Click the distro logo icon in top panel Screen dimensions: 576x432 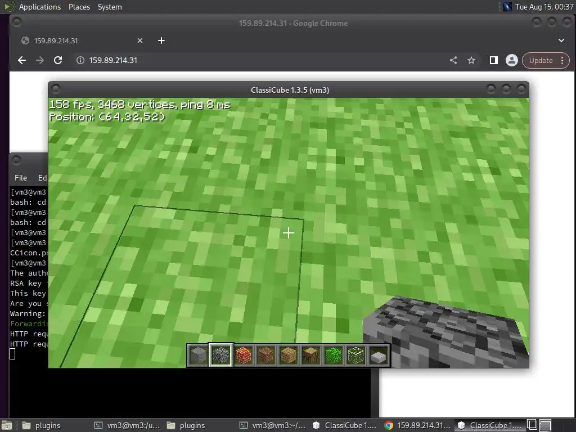(9, 7)
